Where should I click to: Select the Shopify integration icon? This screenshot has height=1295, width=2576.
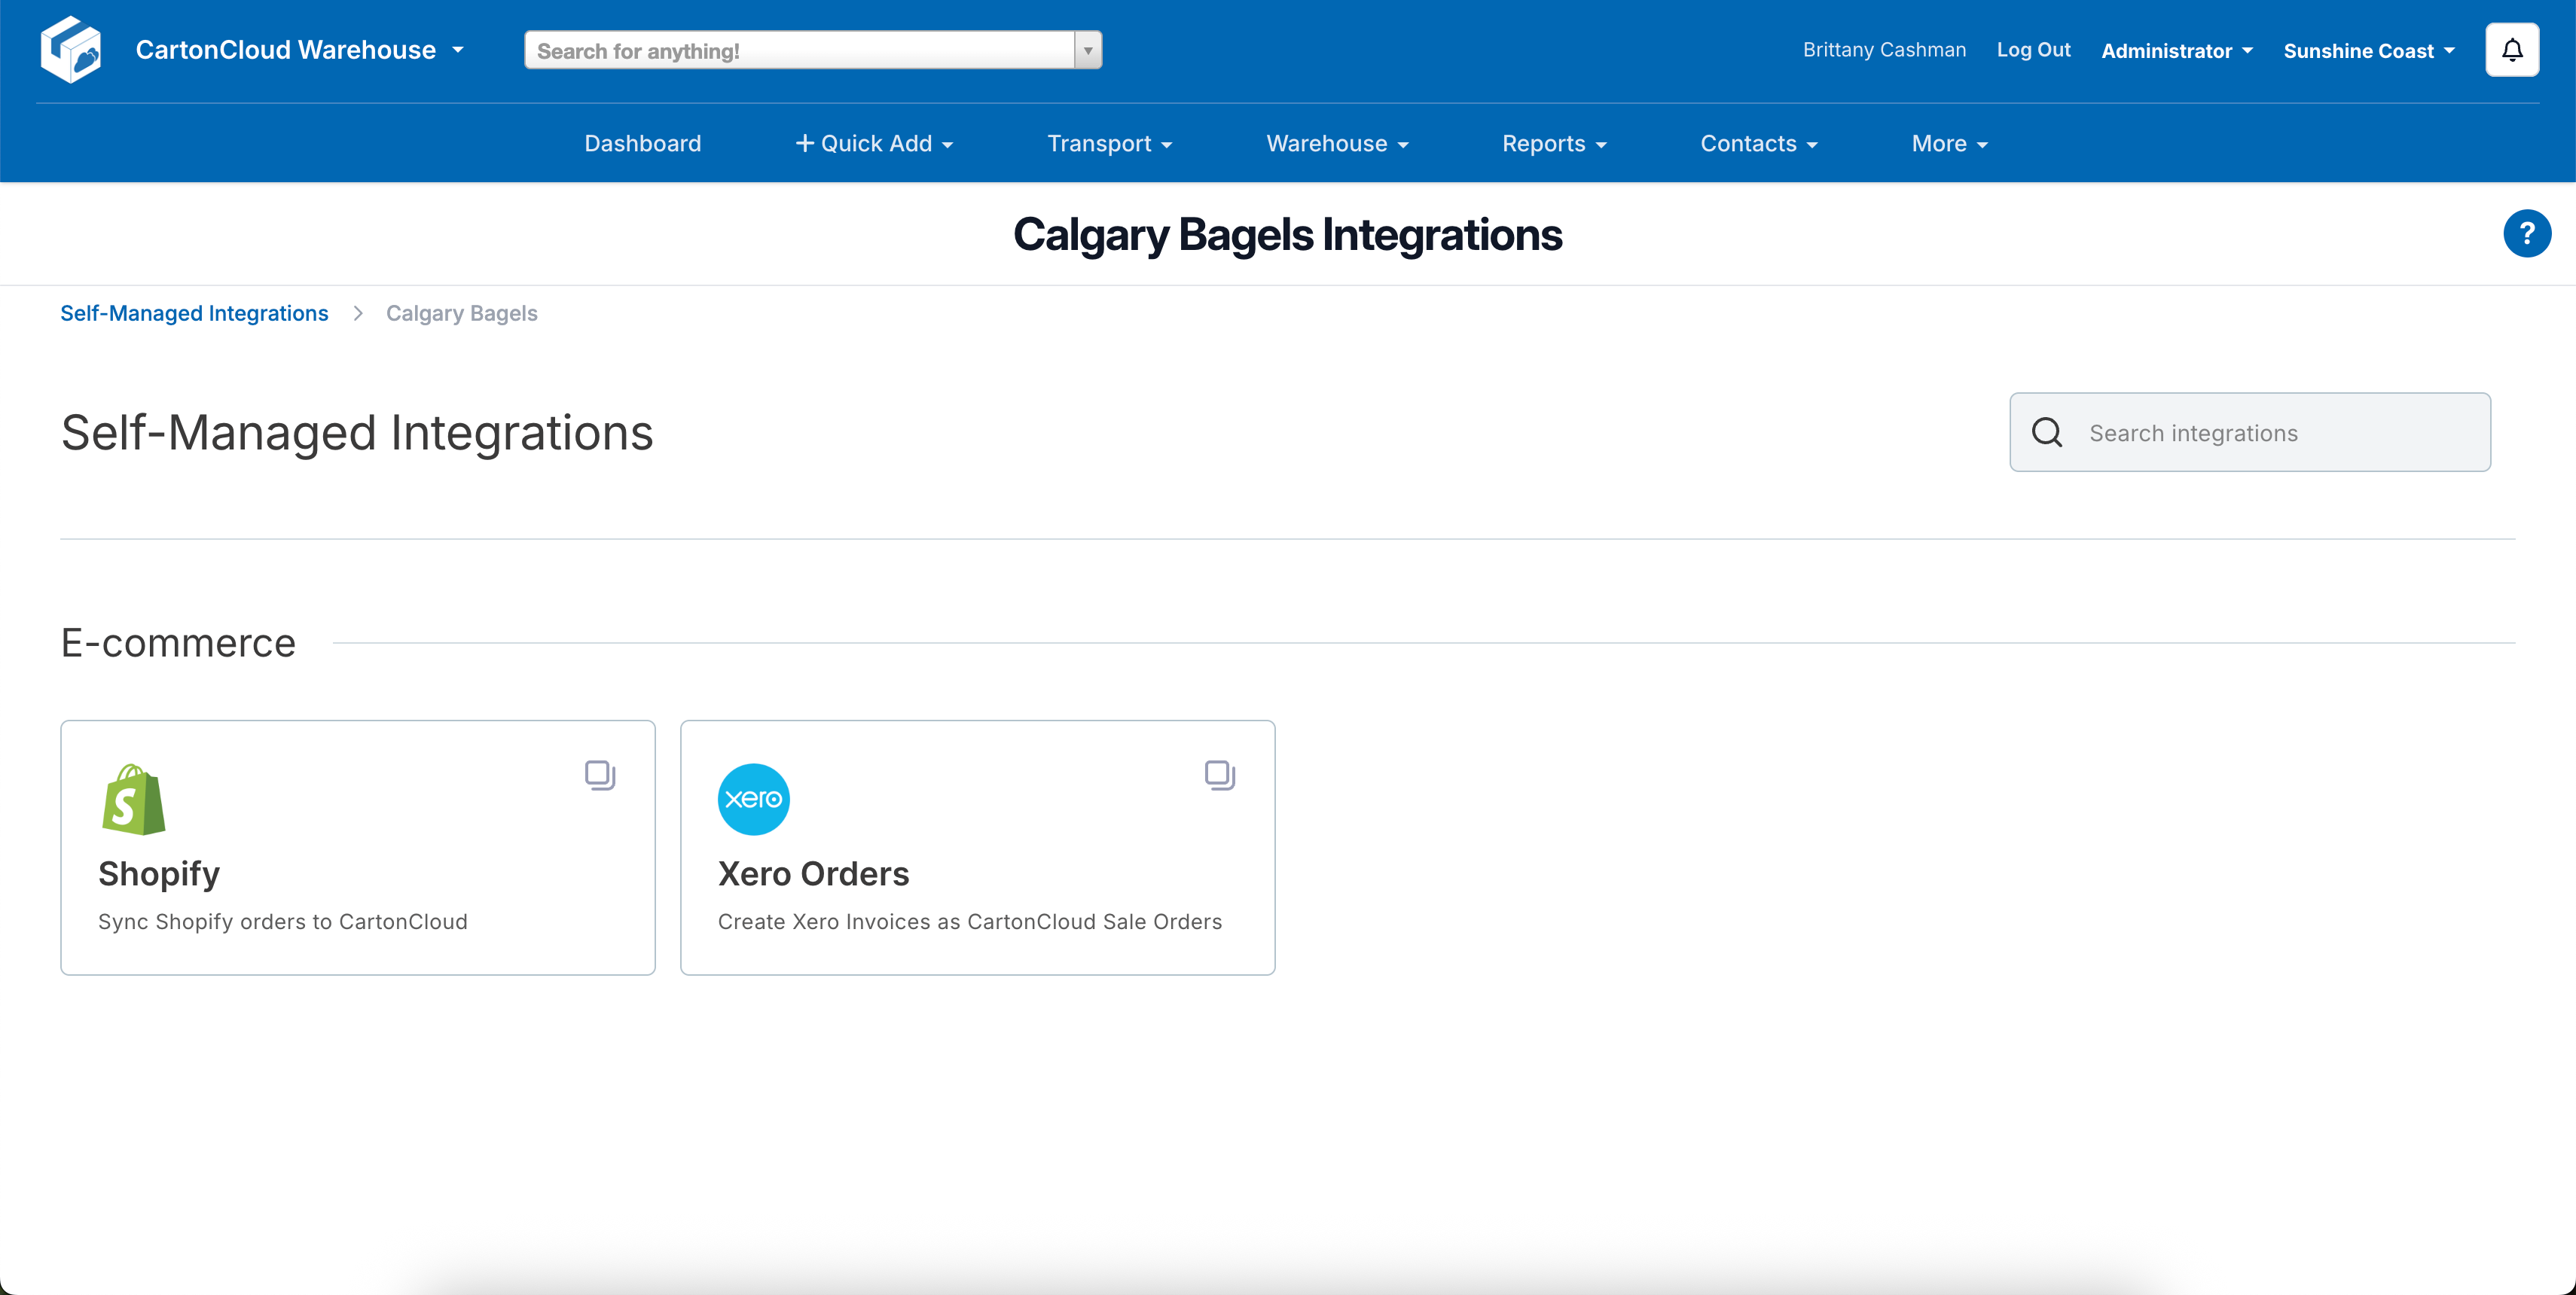(133, 798)
